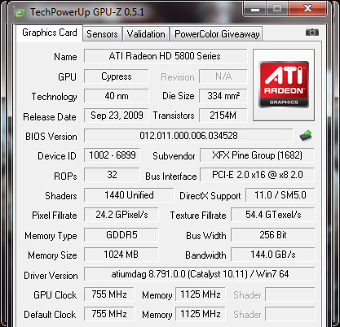
Task: Click the Memory Type label
Action: point(51,236)
